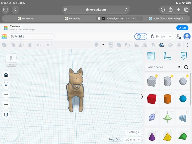Image resolution: width=192 pixels, height=144 pixels.
Task: Click the Mirror tool icon
Action: click(145, 45)
